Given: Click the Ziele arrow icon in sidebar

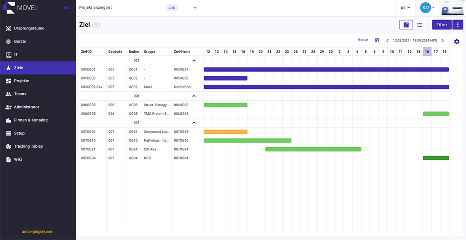Looking at the screenshot, I should [x=8, y=68].
